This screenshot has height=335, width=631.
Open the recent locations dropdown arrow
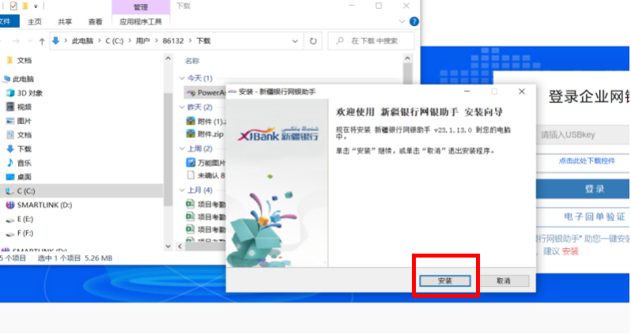(30, 41)
